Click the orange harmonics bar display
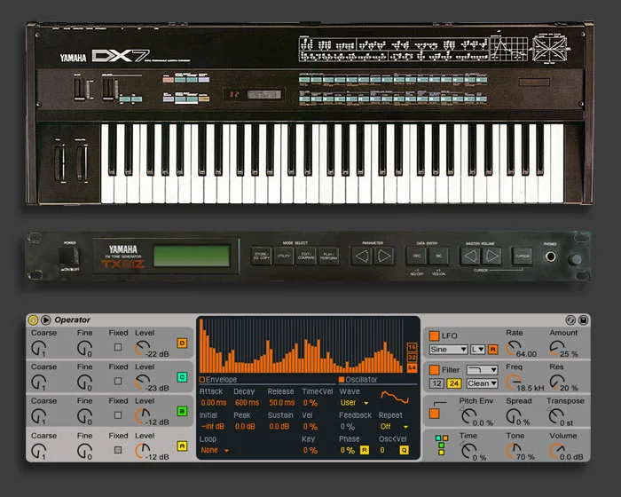 coord(303,345)
